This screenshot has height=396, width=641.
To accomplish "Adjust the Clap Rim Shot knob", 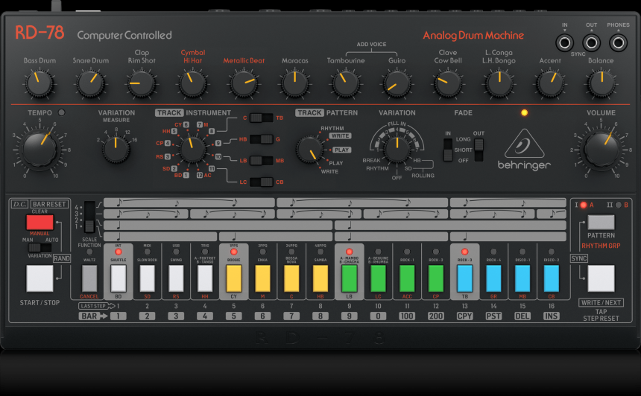I will click(142, 83).
